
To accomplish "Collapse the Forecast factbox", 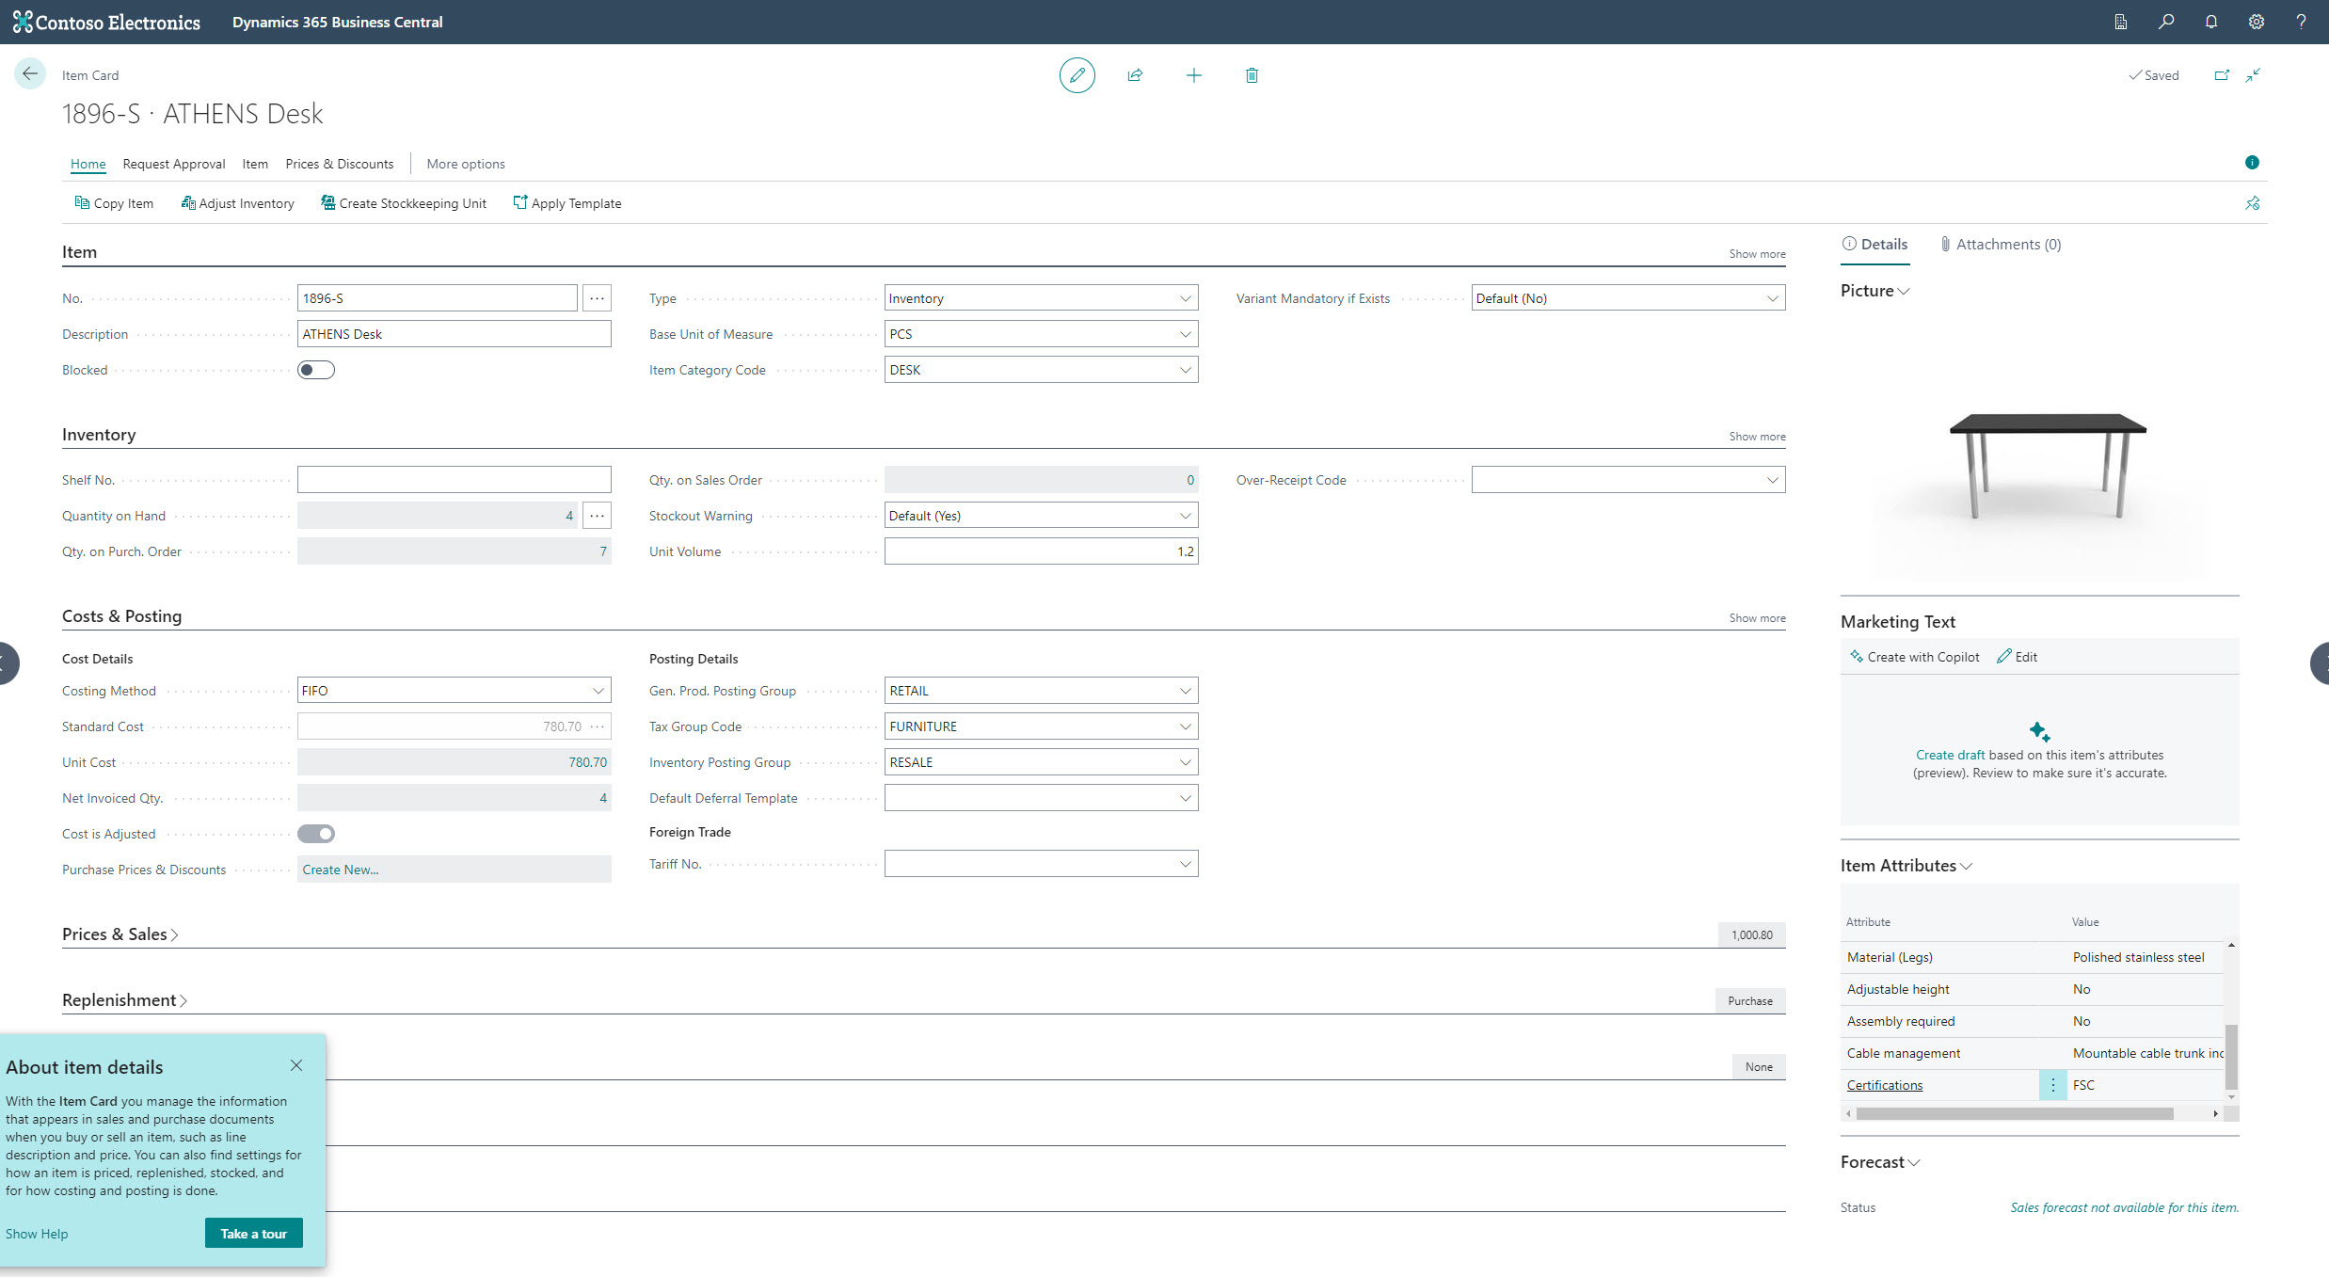I will point(1880,1162).
